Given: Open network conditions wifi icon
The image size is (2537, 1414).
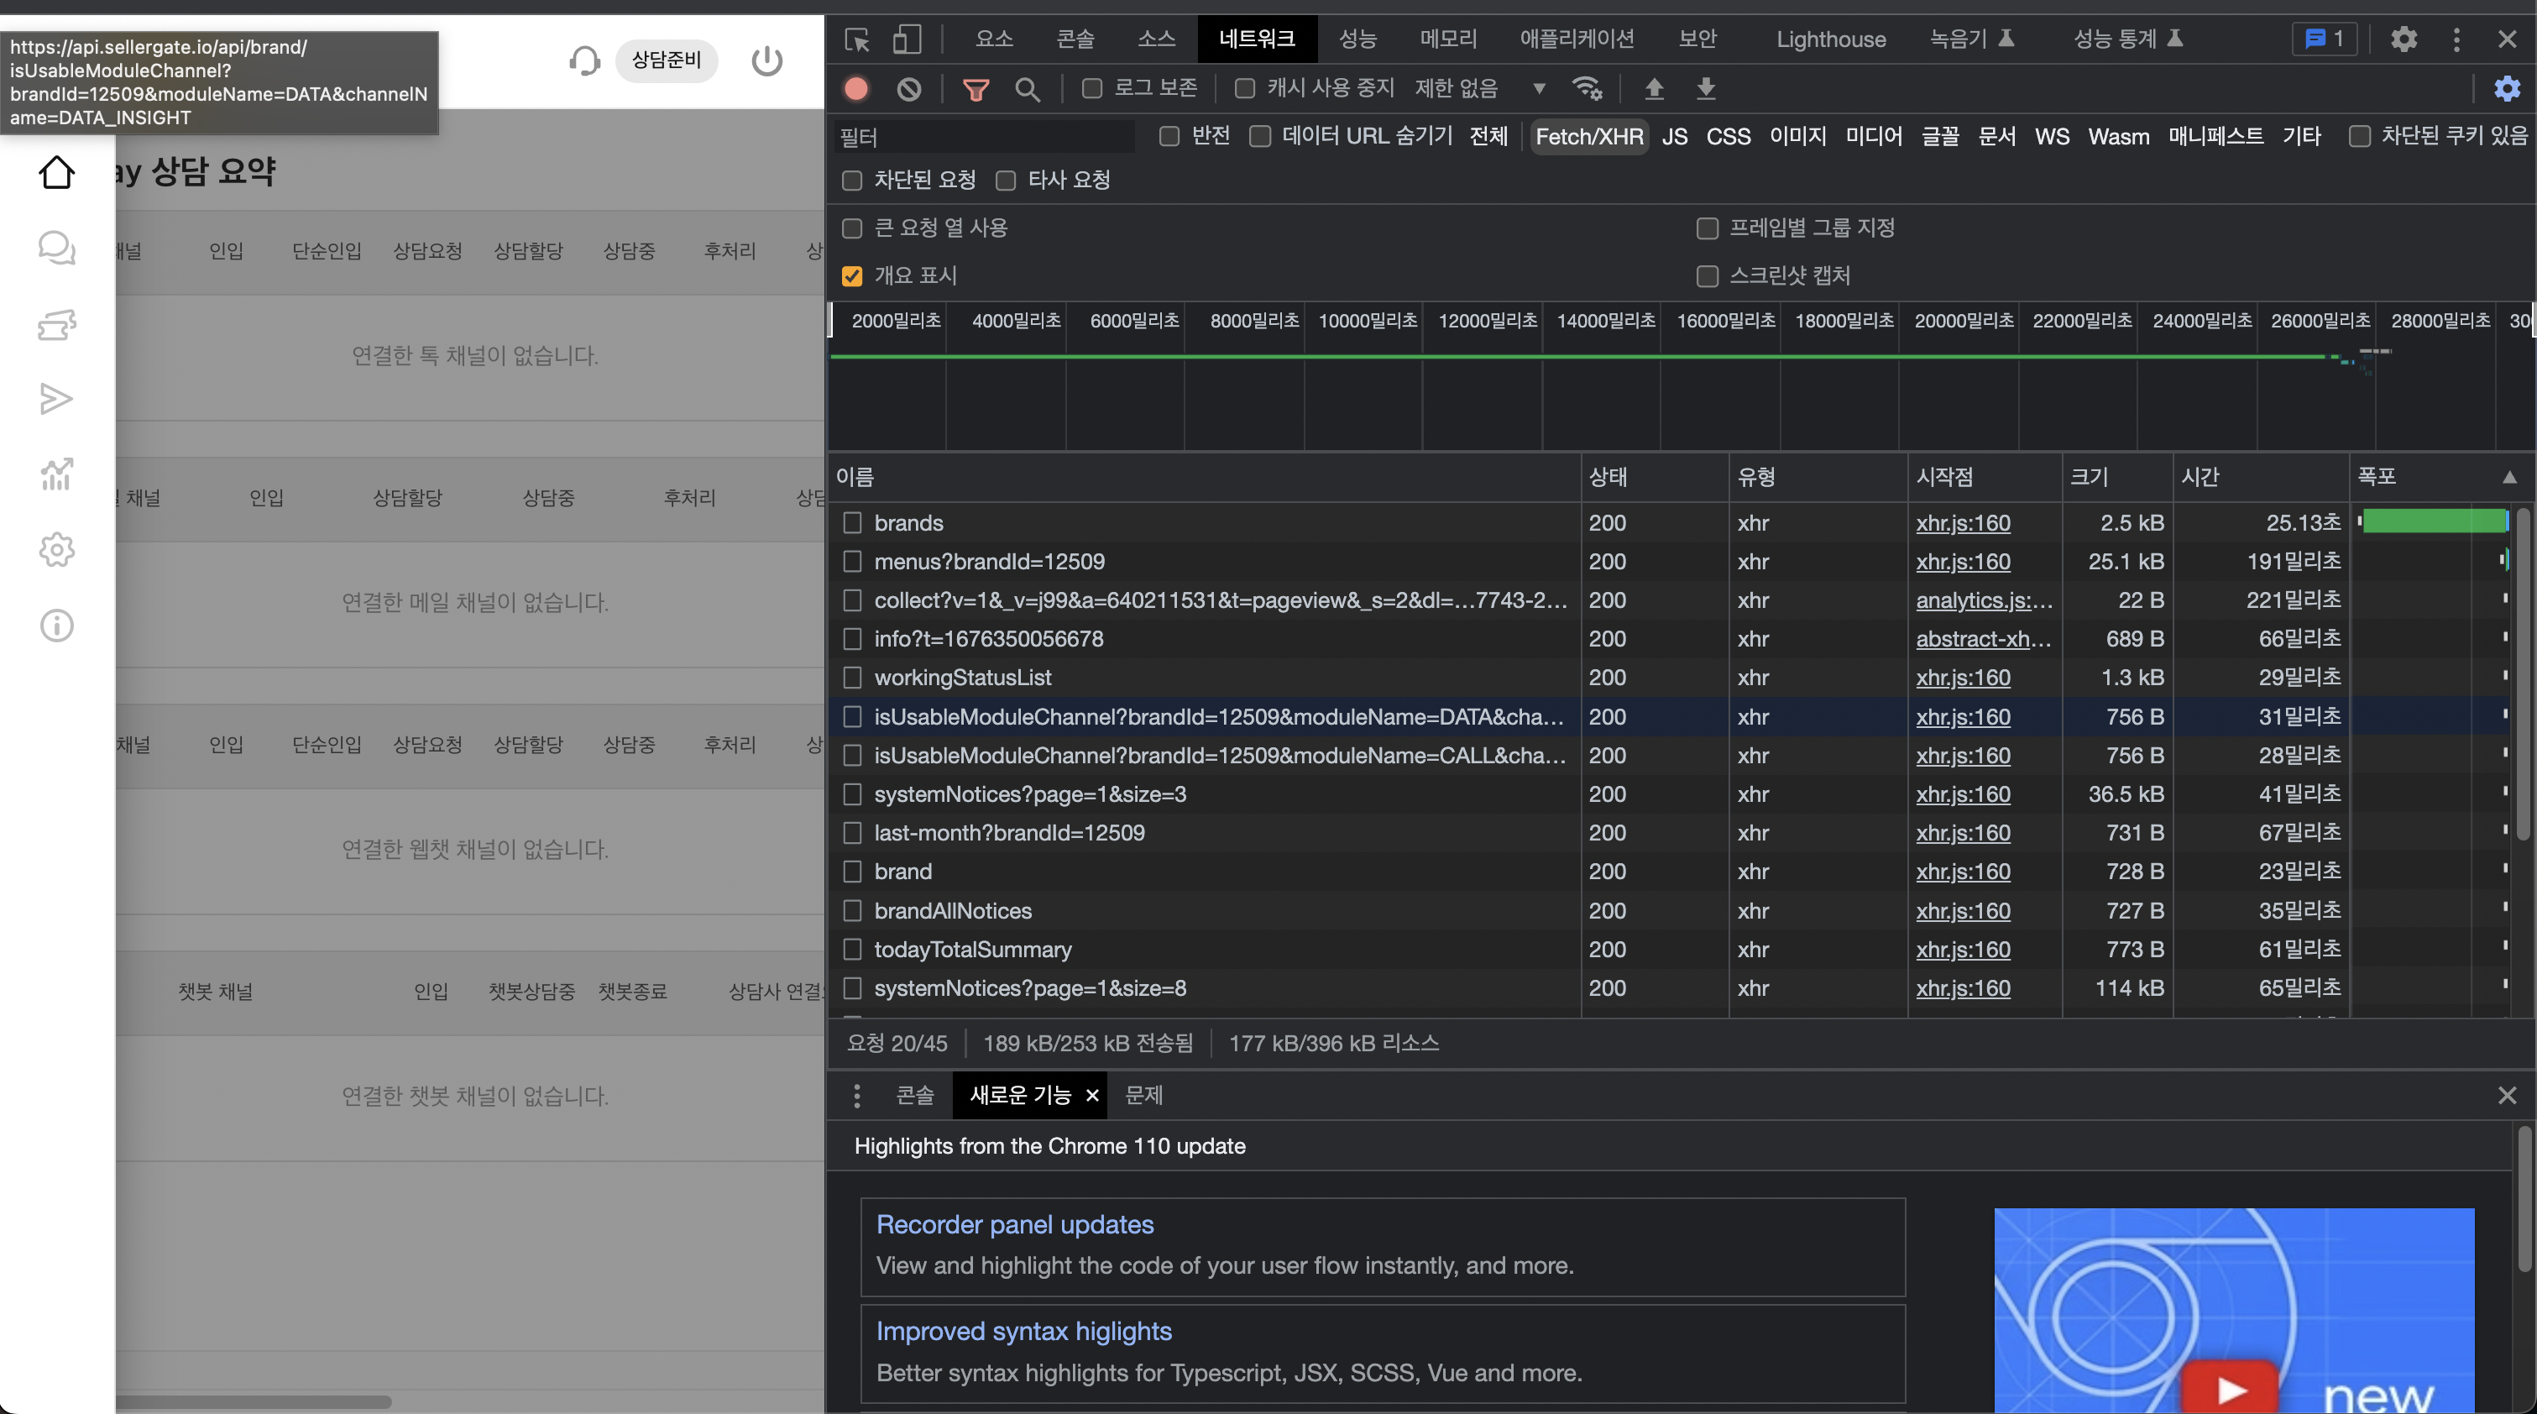Looking at the screenshot, I should (1588, 89).
